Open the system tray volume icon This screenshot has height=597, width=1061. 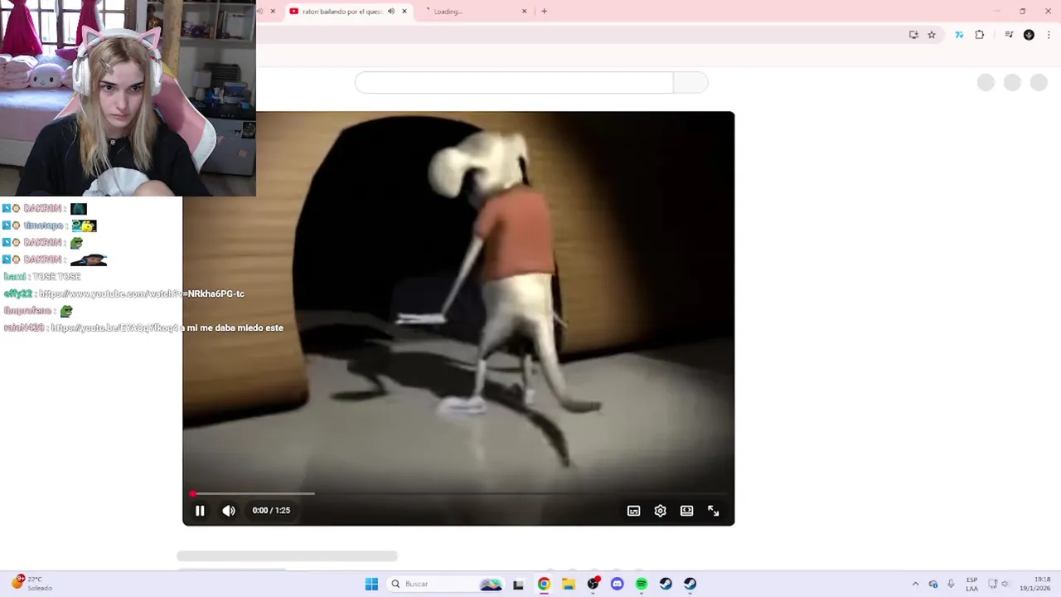click(x=1006, y=584)
